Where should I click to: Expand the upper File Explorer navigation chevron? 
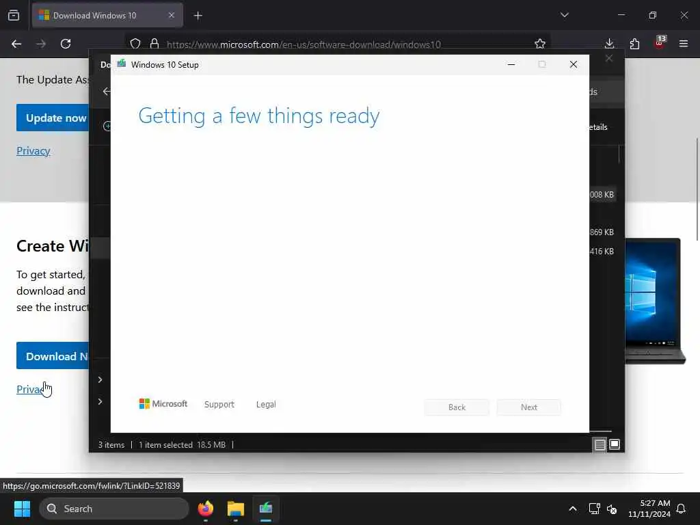(x=100, y=379)
